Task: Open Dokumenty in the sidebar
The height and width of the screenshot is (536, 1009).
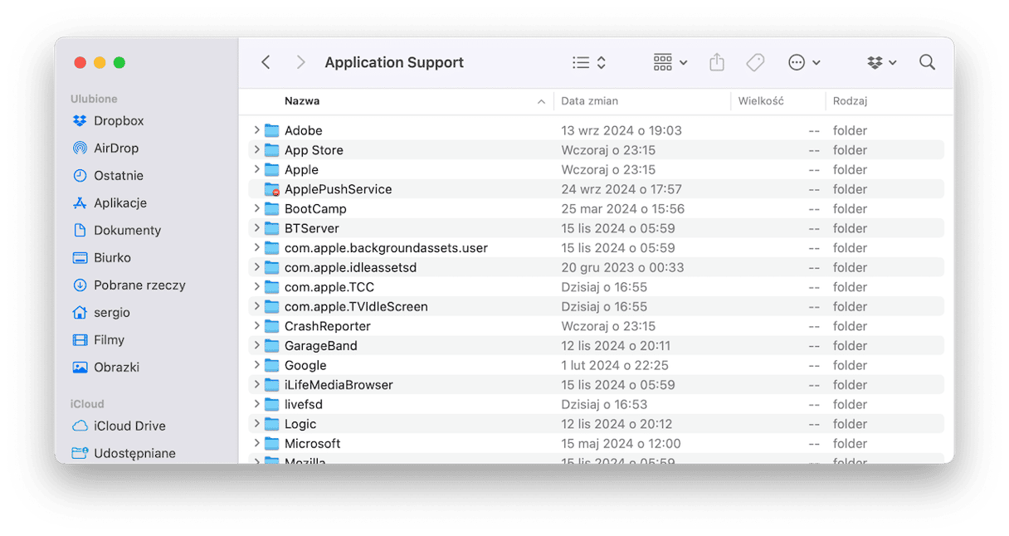Action: (116, 230)
